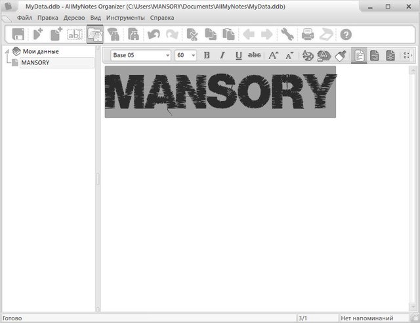Screen dimensions: 420x323
Task: Collapse the Мои данные tree node
Action: point(7,51)
